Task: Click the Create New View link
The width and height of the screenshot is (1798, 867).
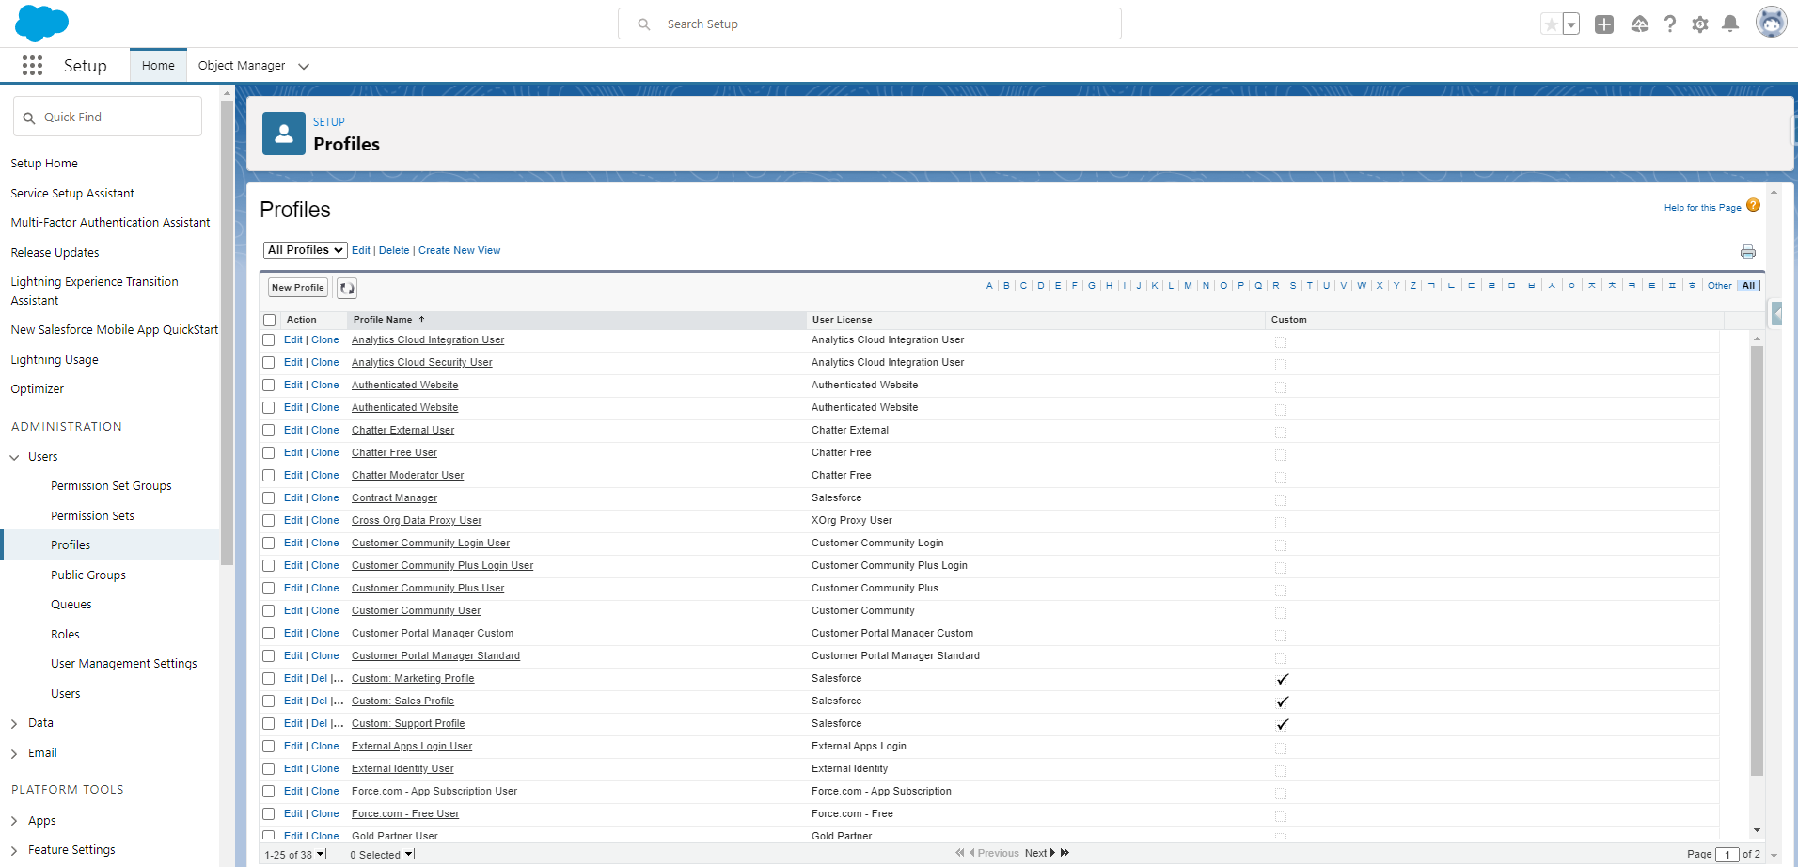Action: pos(459,251)
